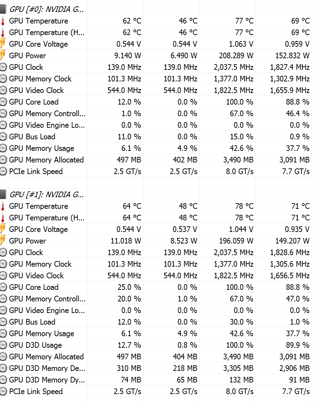318x406 pixels.
Task: Select the GPU [#0]: NVIDIA group header
Action: pos(47,9)
